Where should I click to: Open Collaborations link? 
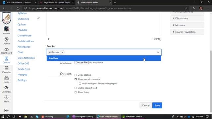(x=26, y=41)
